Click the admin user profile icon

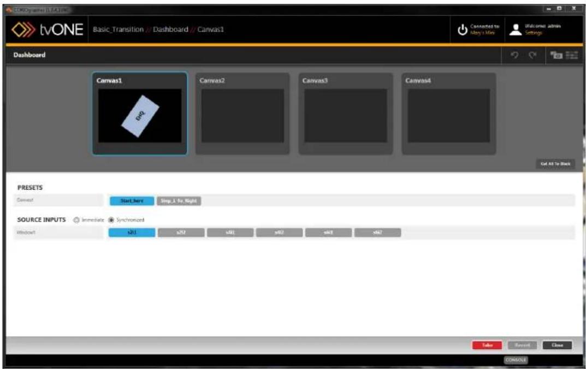[516, 29]
